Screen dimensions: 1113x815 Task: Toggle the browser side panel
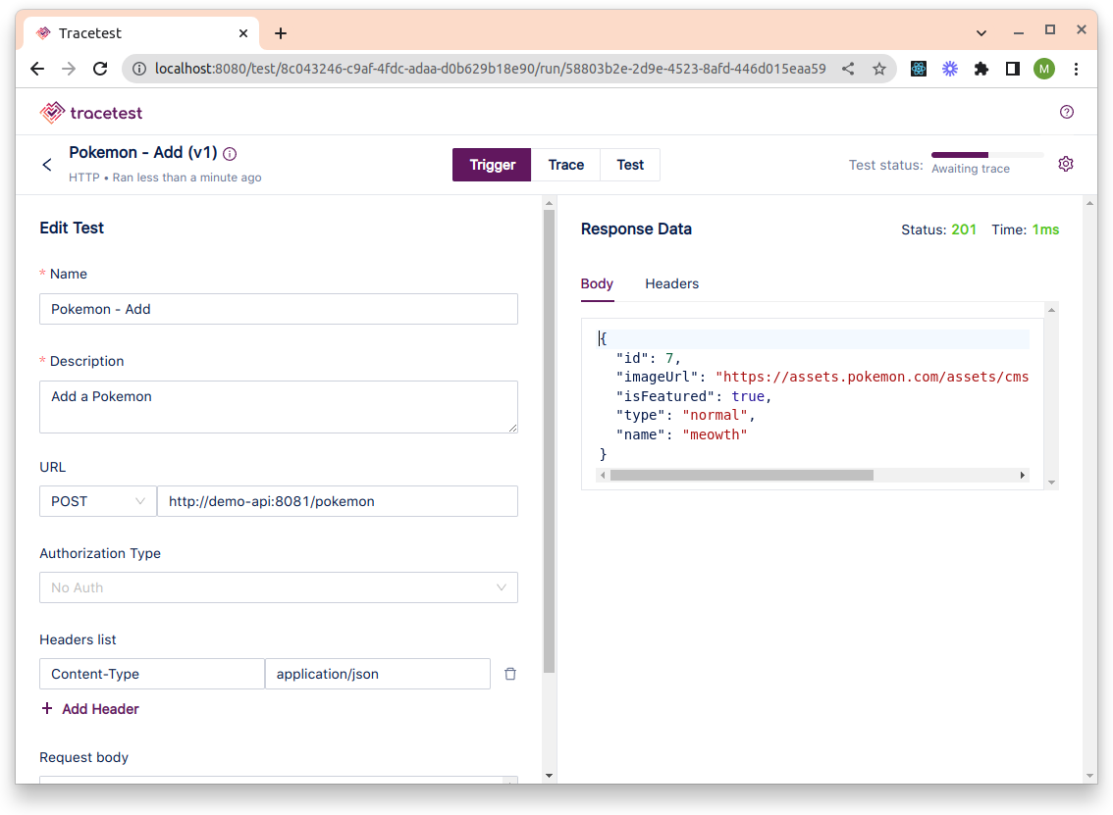click(1012, 69)
